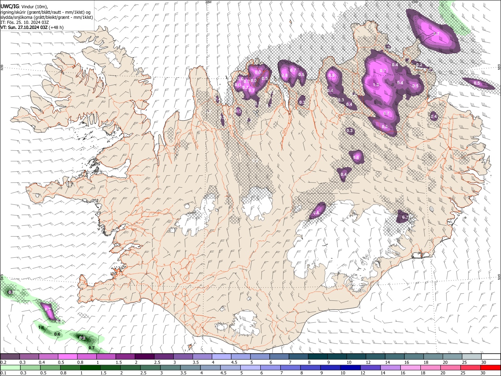Select the dark teal snow swatch at 8
The image size is (501, 376).
[x=318, y=356]
